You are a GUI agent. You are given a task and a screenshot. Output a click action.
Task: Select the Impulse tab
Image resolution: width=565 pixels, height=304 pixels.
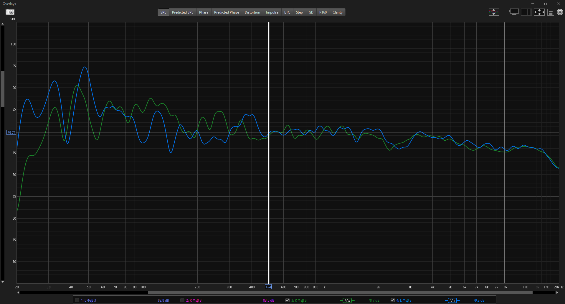[x=272, y=12]
